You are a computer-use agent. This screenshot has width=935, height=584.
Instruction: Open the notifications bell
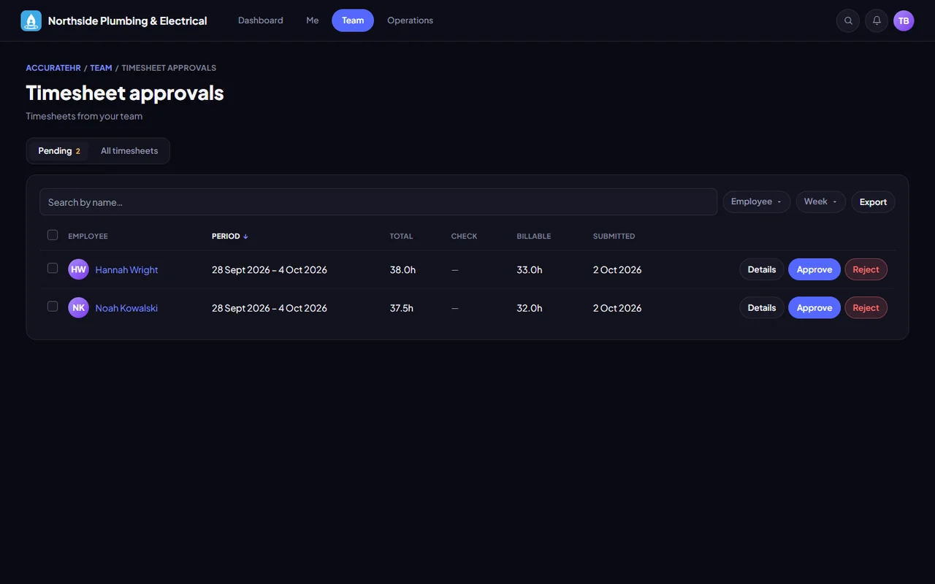point(877,20)
